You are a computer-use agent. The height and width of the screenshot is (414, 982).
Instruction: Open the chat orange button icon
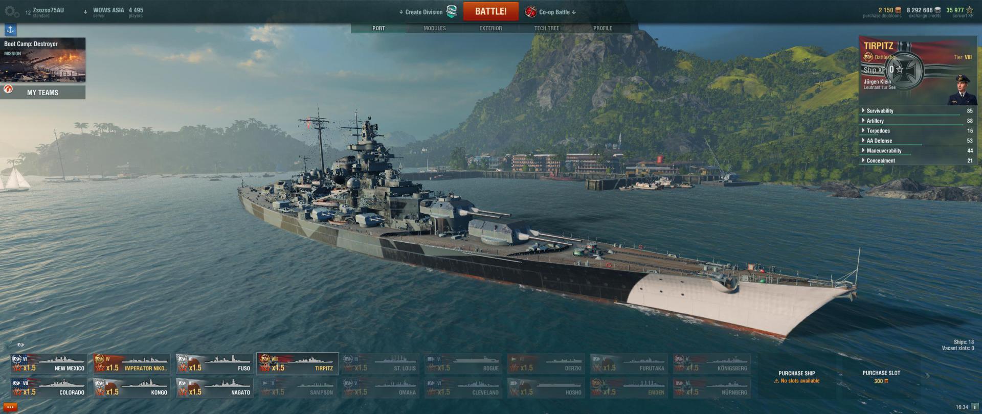pos(10,407)
